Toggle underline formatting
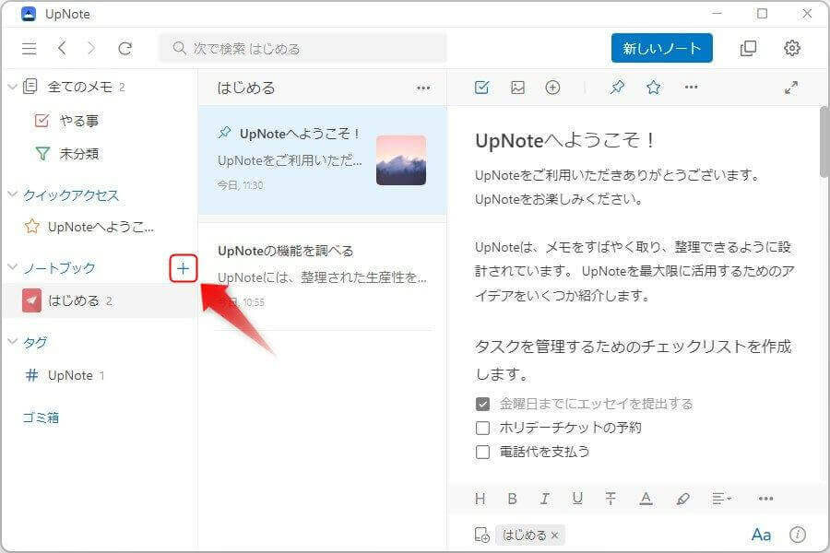This screenshot has height=553, width=830. click(577, 499)
